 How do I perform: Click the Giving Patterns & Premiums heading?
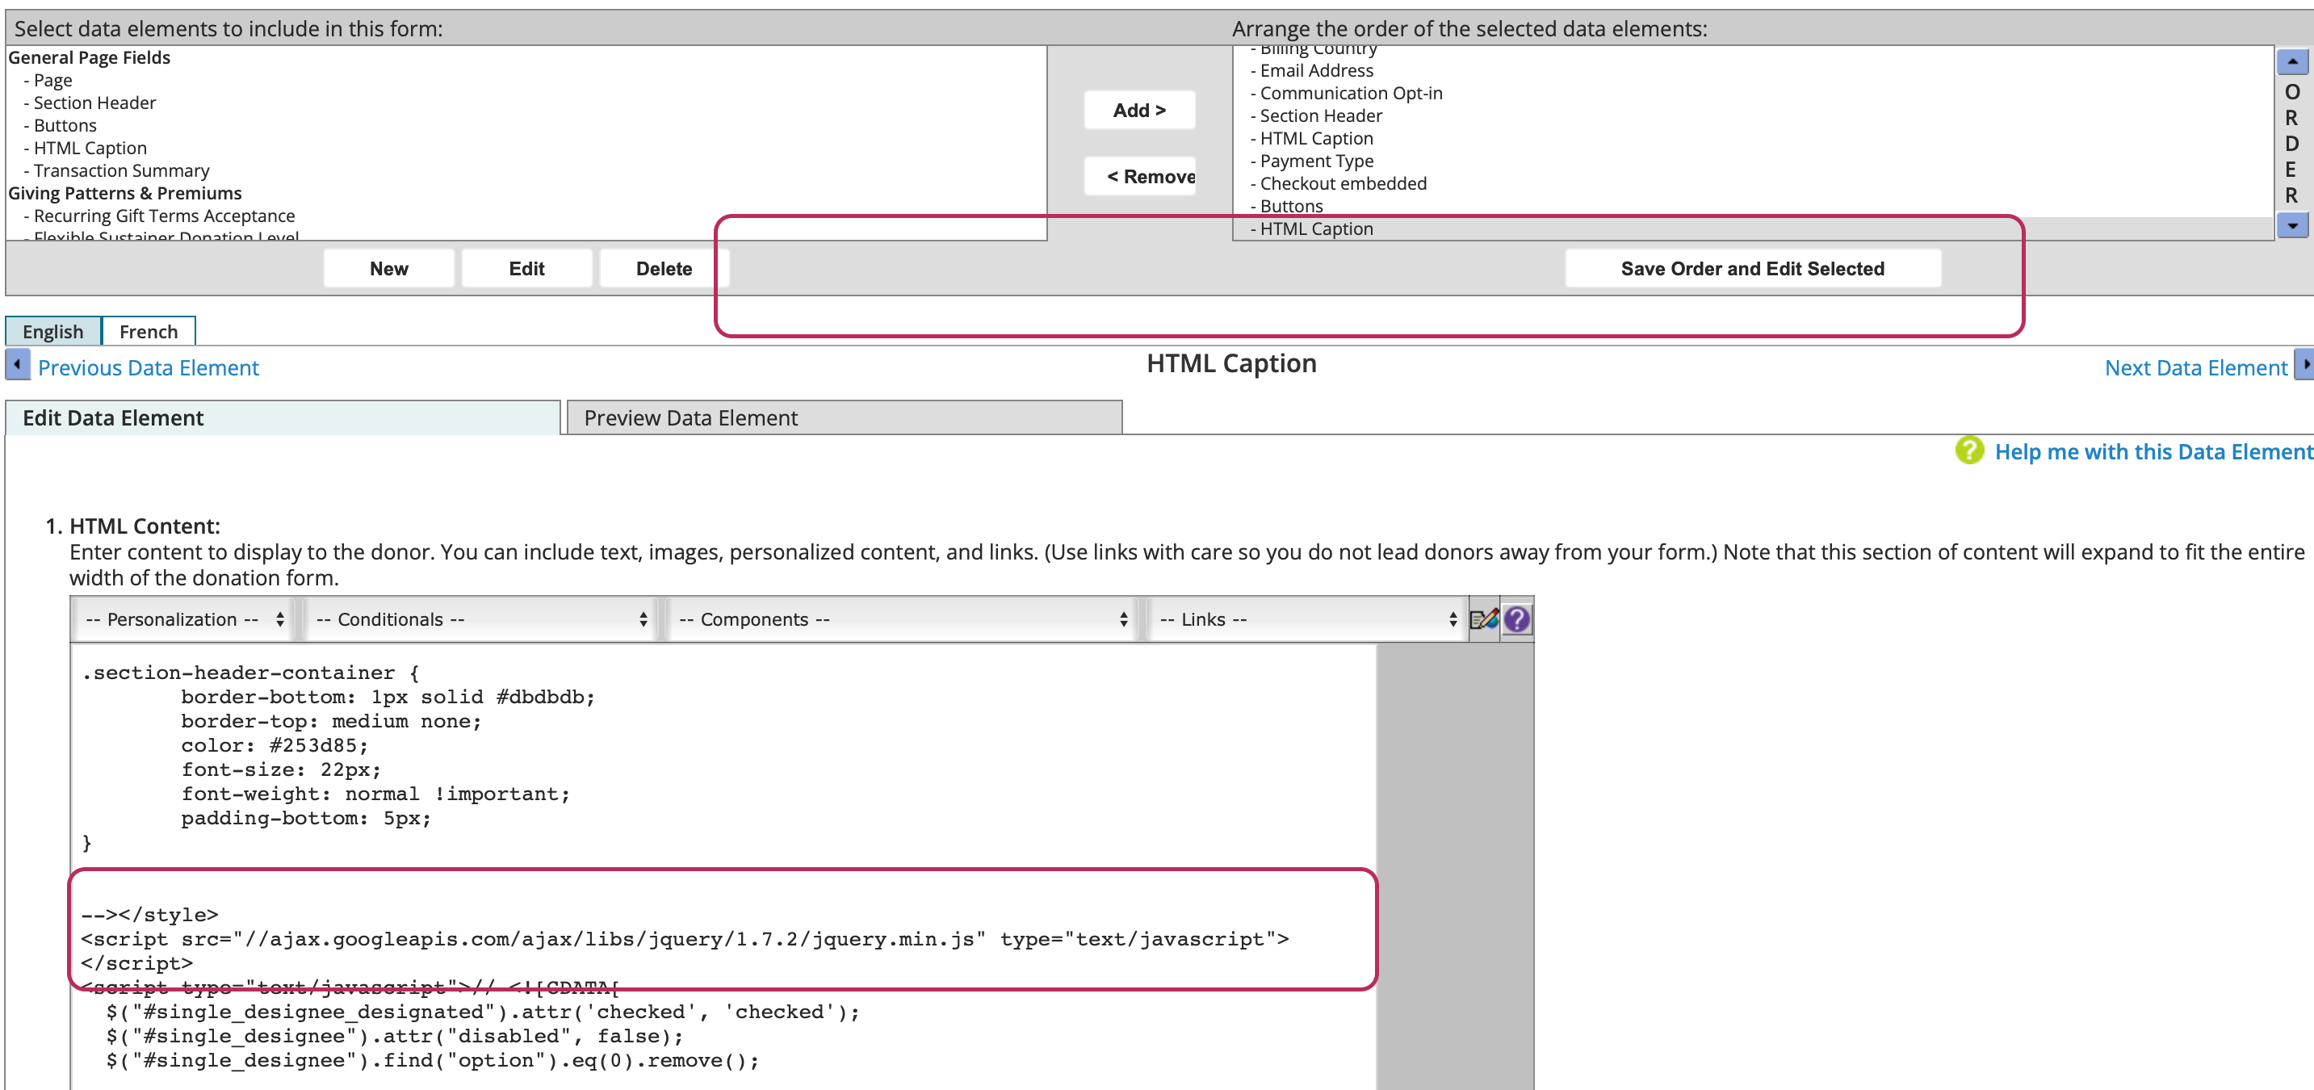click(125, 193)
